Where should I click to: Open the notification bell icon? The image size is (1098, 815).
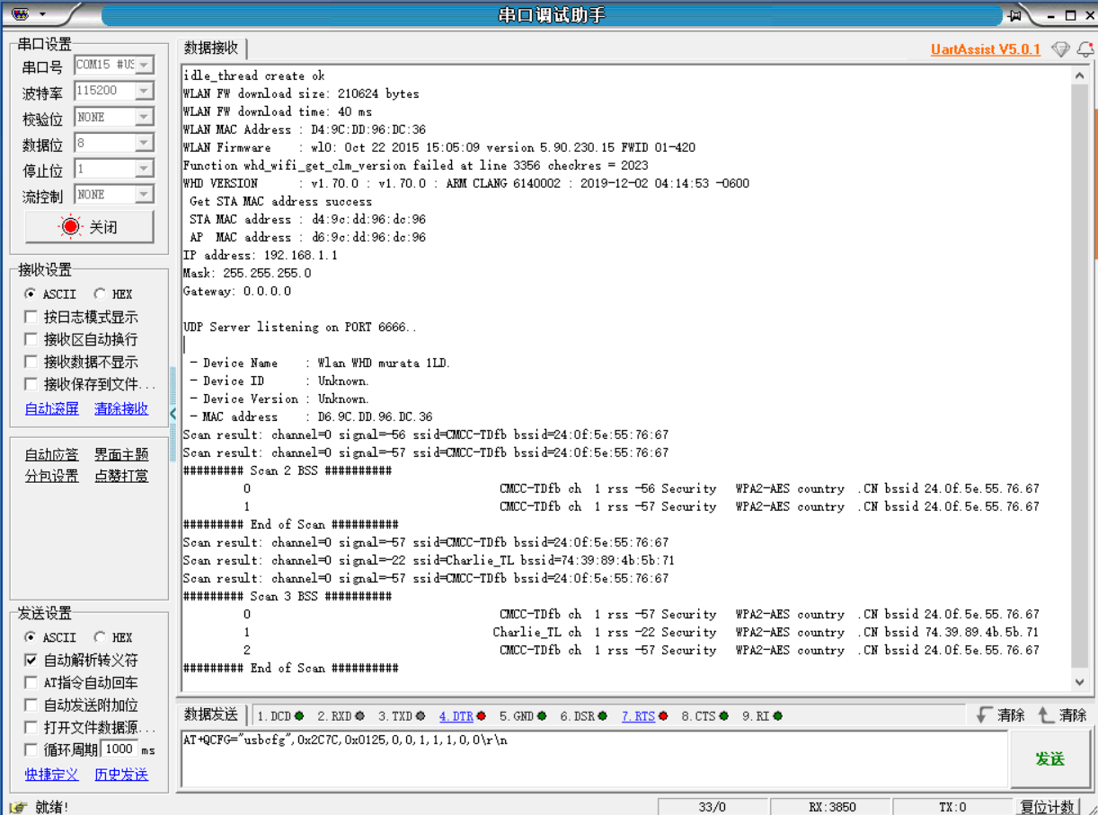(1085, 49)
